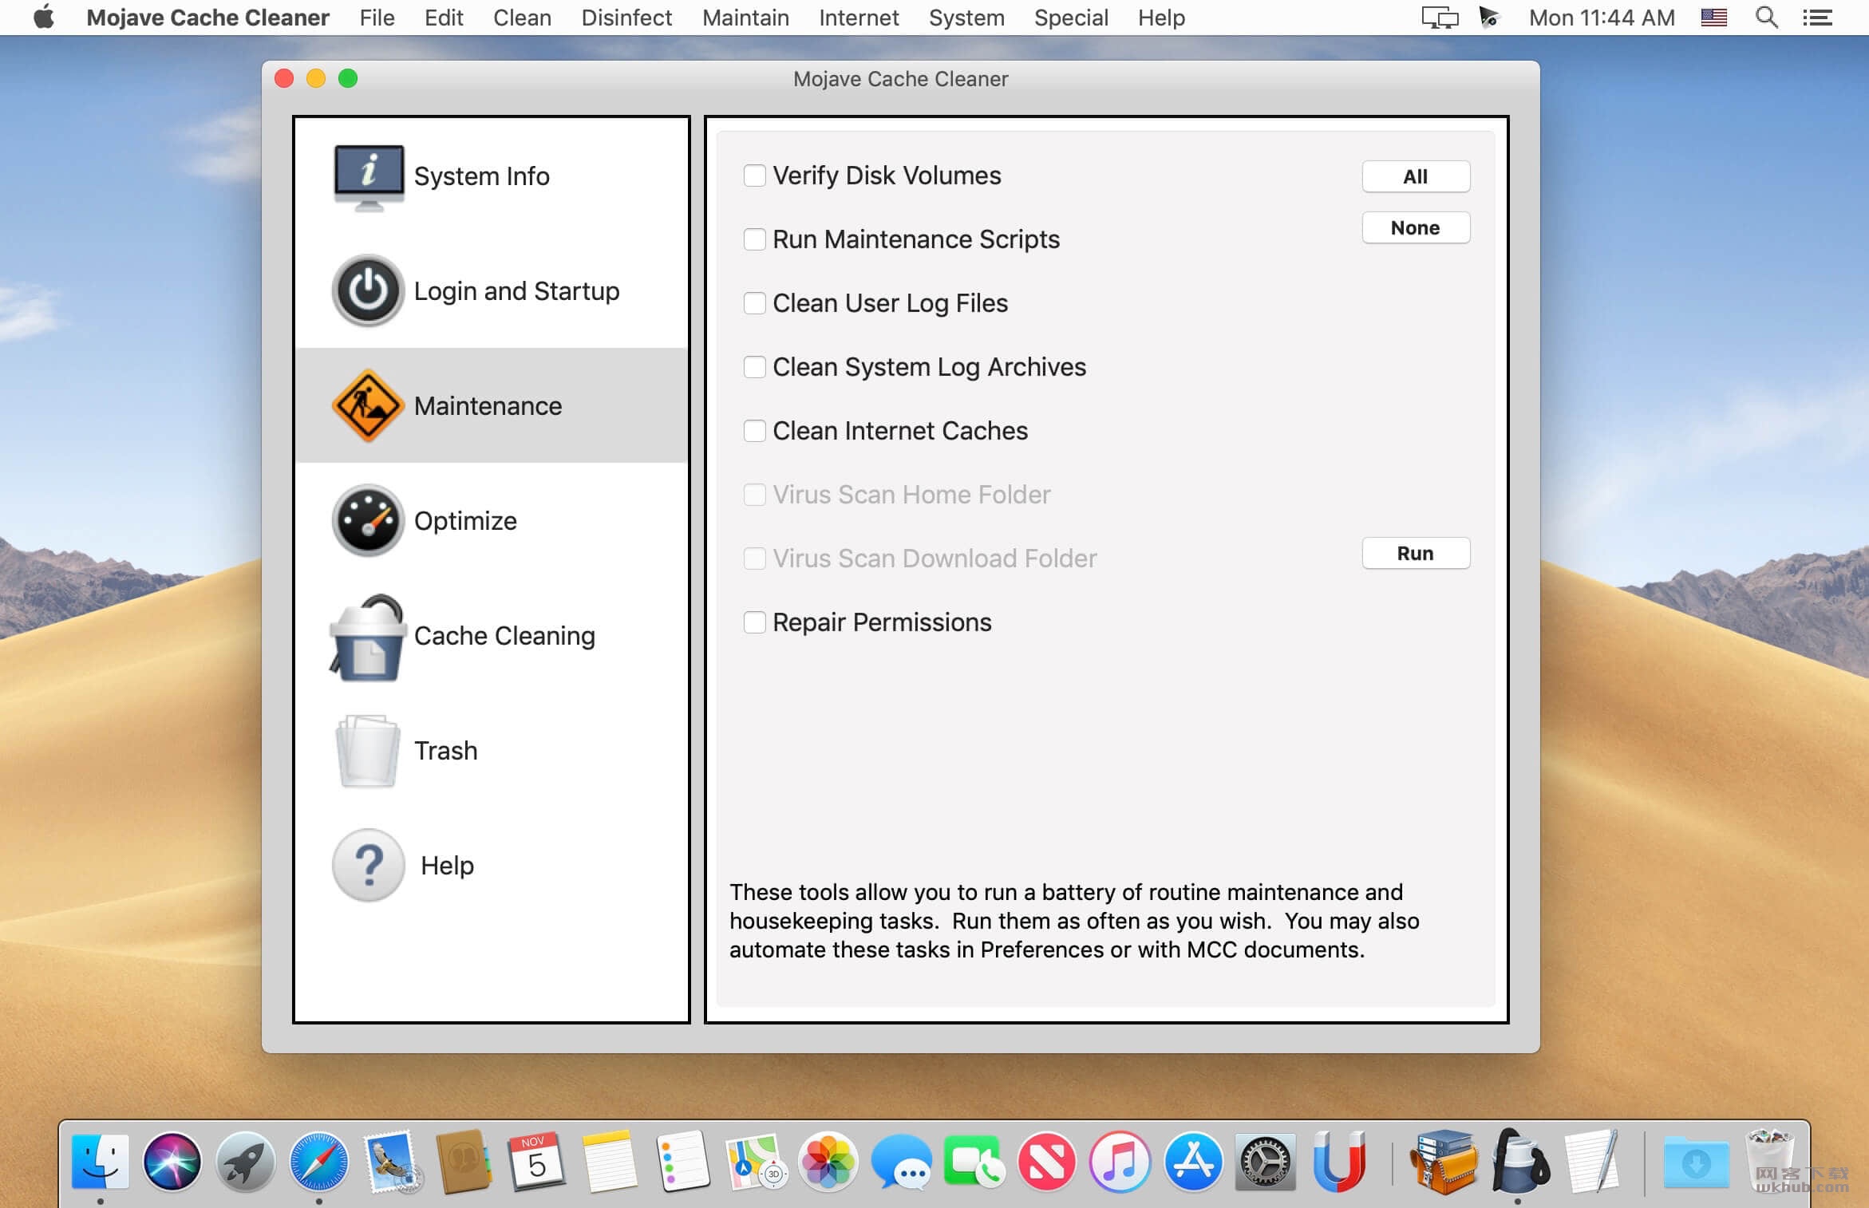This screenshot has width=1869, height=1208.
Task: Open the Optimize gauge icon
Action: (x=368, y=520)
